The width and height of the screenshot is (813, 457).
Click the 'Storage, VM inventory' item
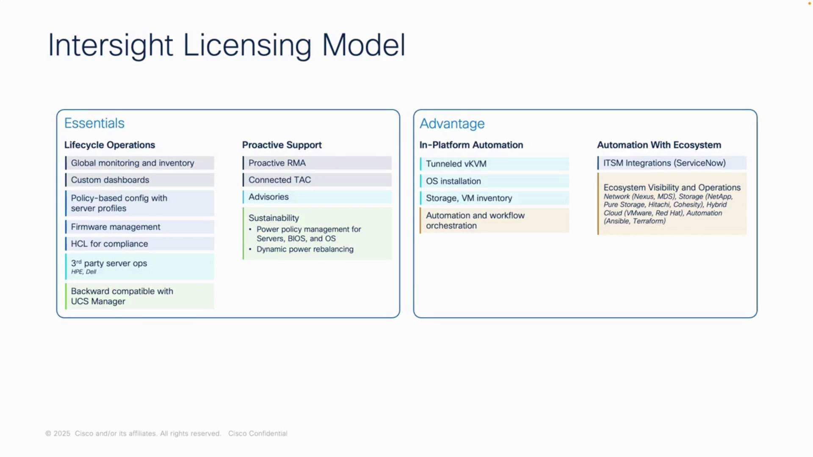click(494, 198)
